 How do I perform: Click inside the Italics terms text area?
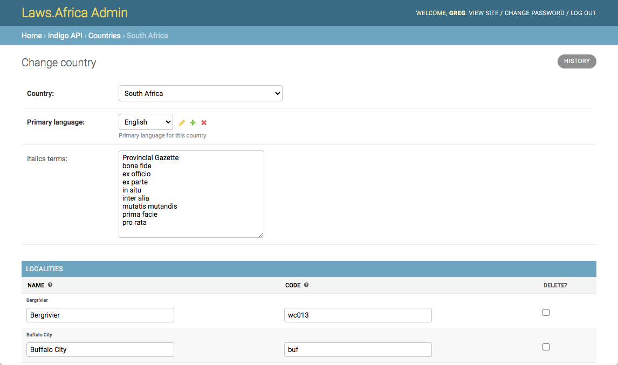[191, 194]
